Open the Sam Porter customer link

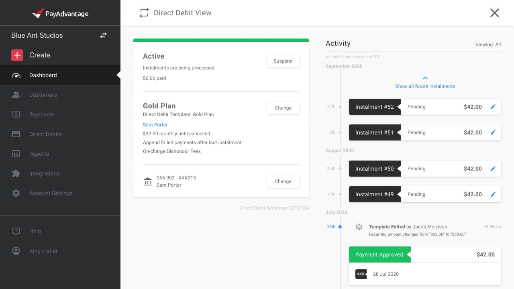155,125
